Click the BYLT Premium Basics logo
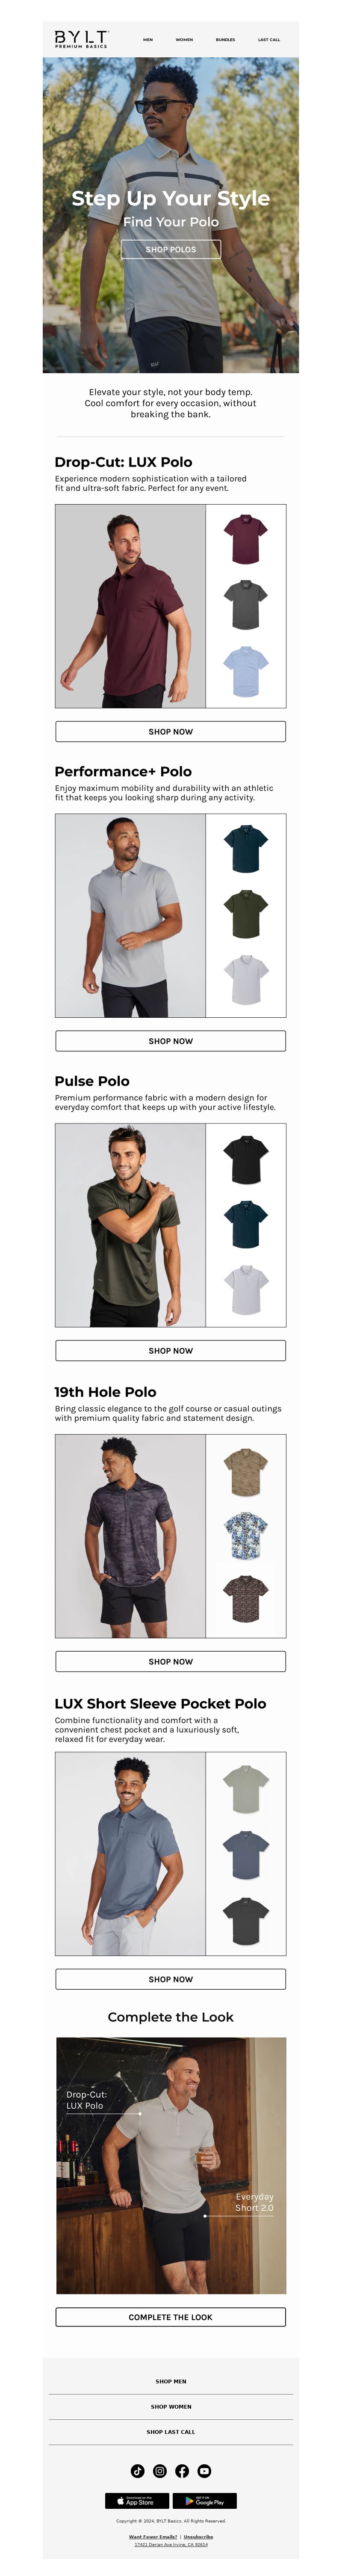The height and width of the screenshot is (2576, 342). (81, 39)
